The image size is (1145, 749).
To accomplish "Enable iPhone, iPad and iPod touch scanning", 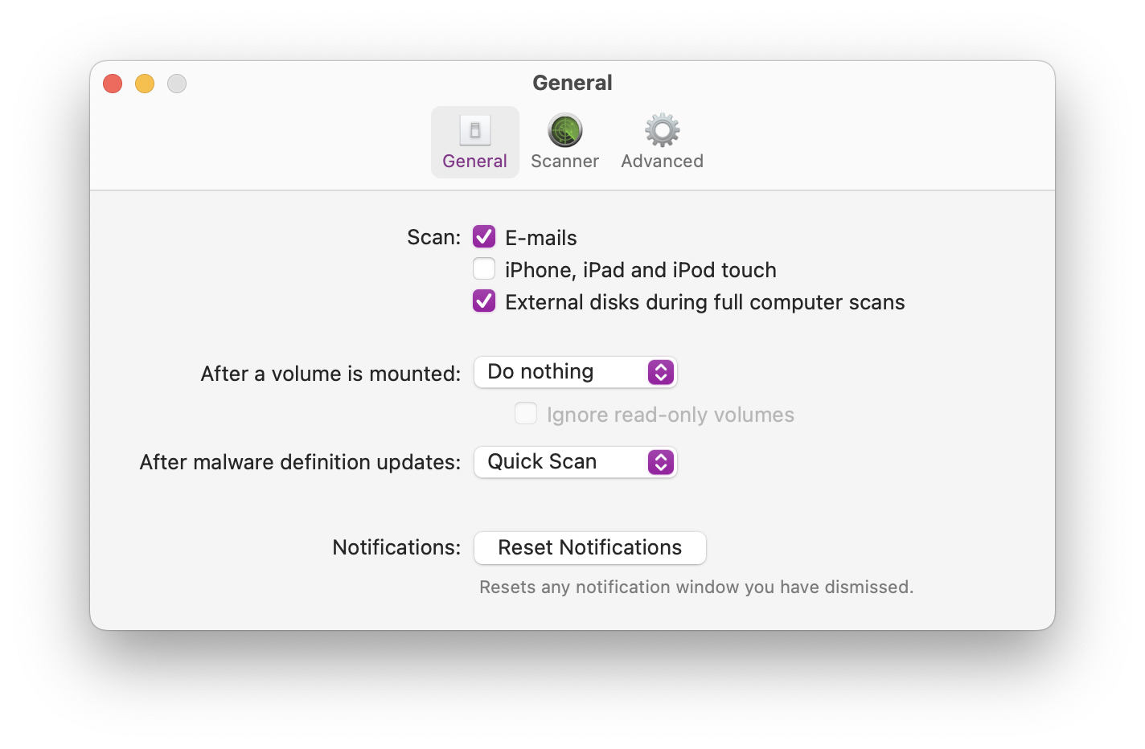I will coord(484,268).
